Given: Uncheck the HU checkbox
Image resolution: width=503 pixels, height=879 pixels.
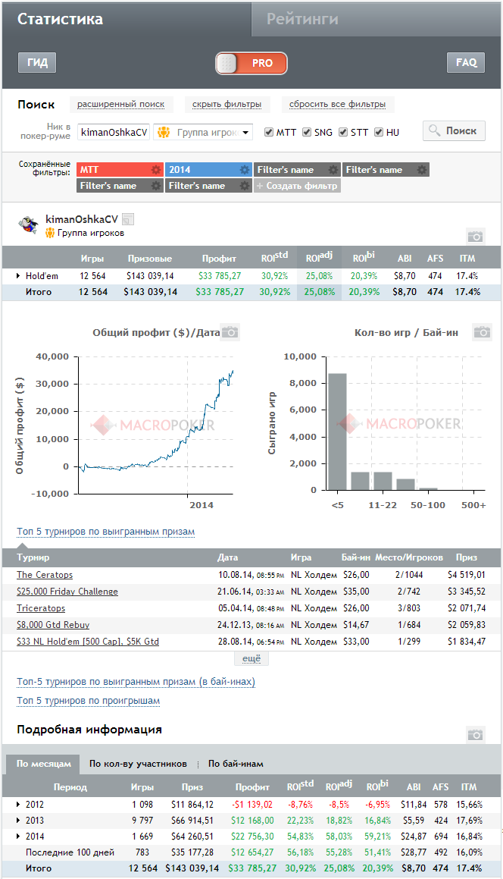Looking at the screenshot, I should (379, 132).
